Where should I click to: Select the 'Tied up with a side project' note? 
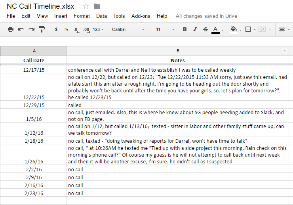click(x=178, y=155)
